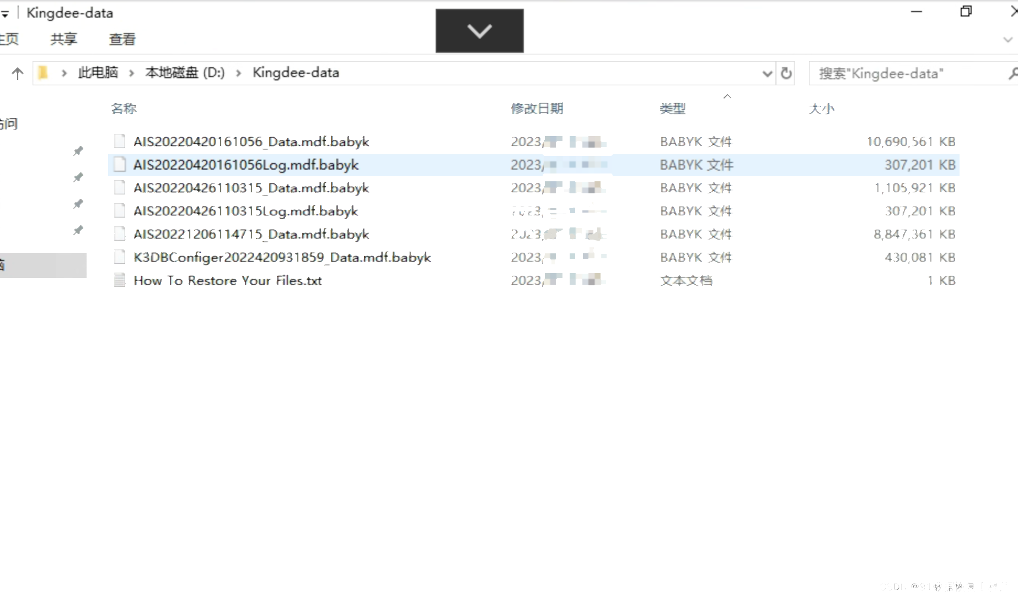The height and width of the screenshot is (597, 1018).
Task: Expand chevron after 此电脑 in breadcrumb
Action: [131, 73]
